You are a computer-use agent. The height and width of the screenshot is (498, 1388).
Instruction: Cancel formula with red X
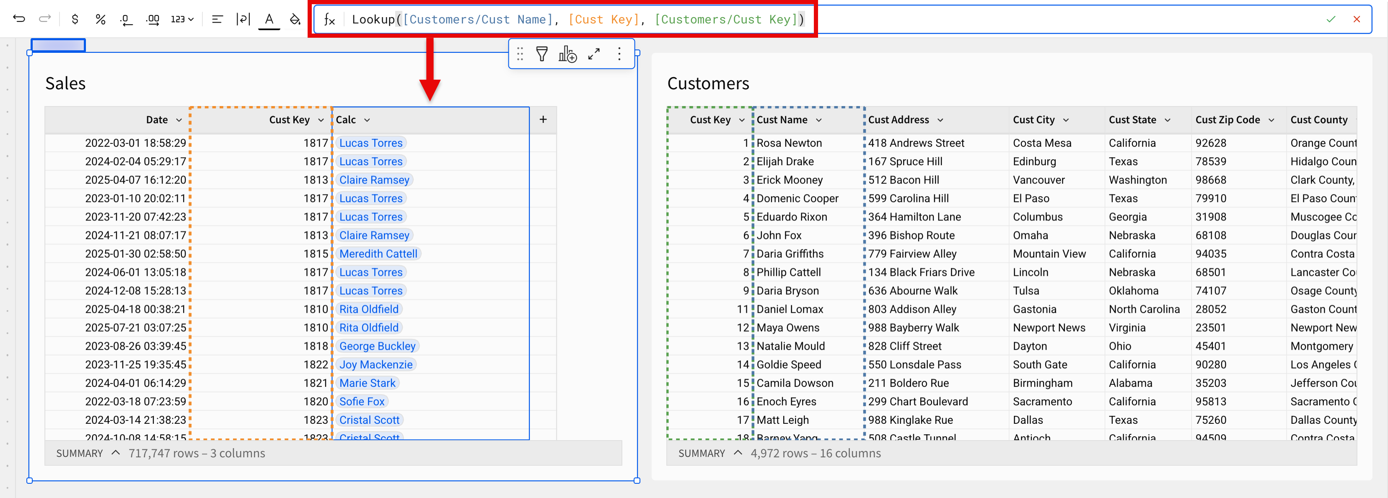pos(1357,19)
